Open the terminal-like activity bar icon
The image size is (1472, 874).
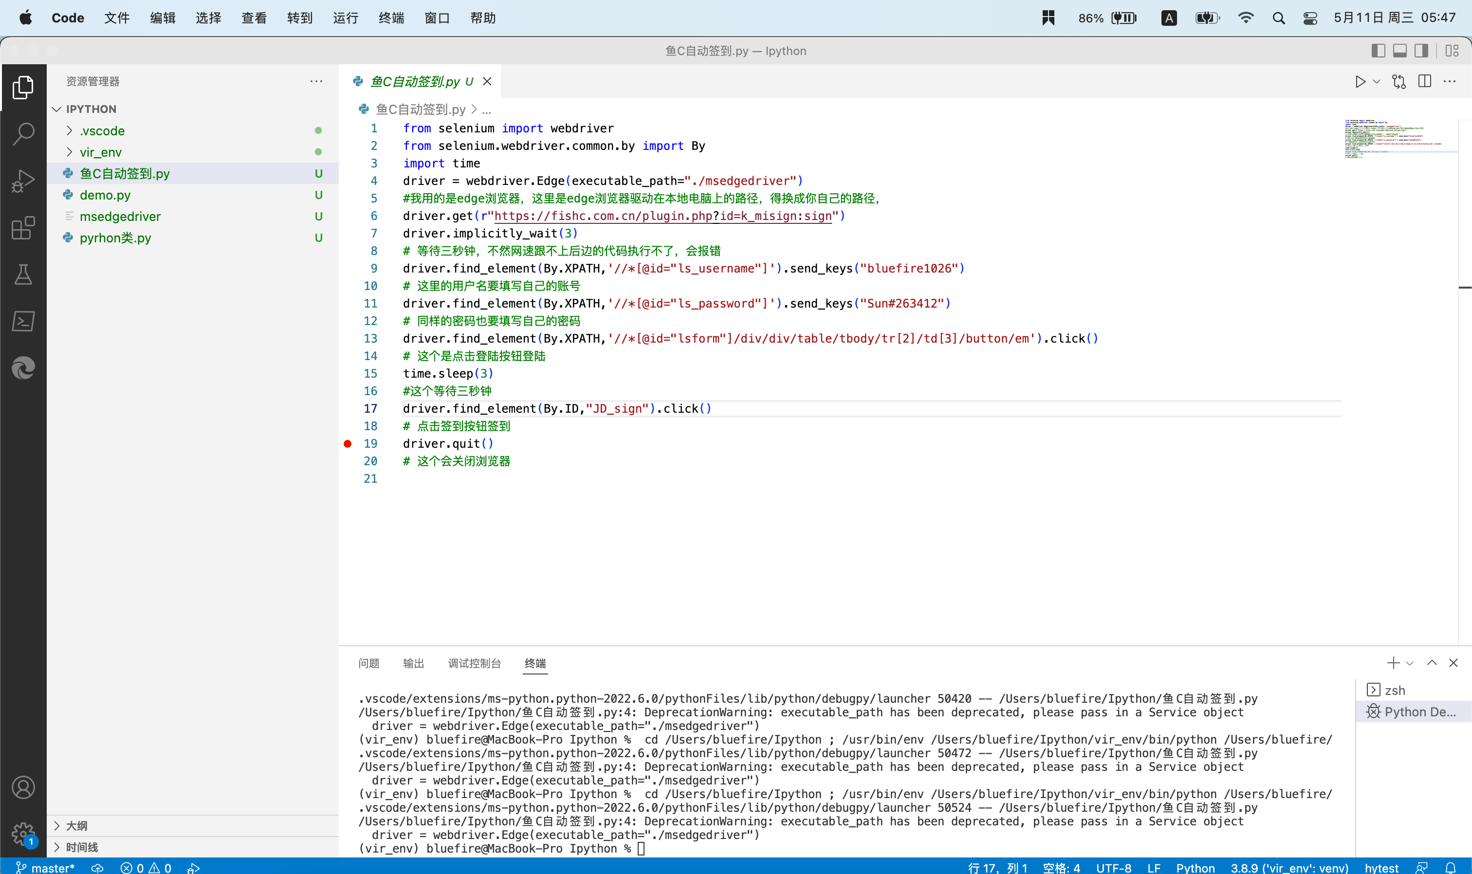tap(23, 322)
